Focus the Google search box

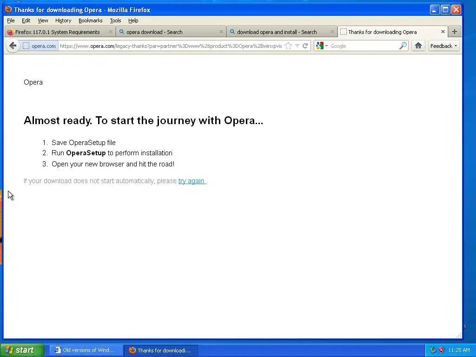[364, 46]
